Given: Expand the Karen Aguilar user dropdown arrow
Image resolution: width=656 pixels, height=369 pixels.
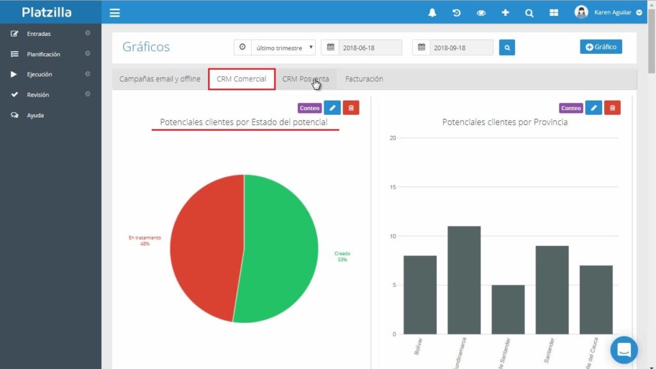Looking at the screenshot, I should click(639, 13).
